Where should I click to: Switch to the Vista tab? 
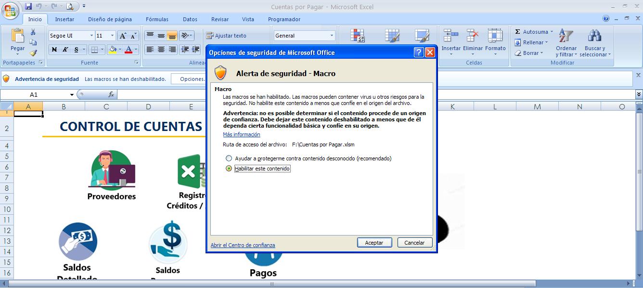click(x=248, y=19)
